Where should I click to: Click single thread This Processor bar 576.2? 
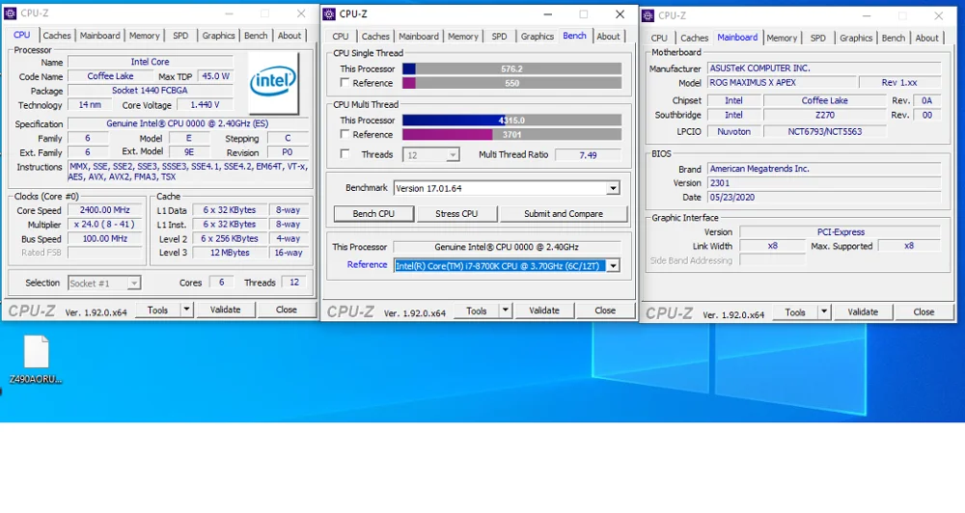512,68
